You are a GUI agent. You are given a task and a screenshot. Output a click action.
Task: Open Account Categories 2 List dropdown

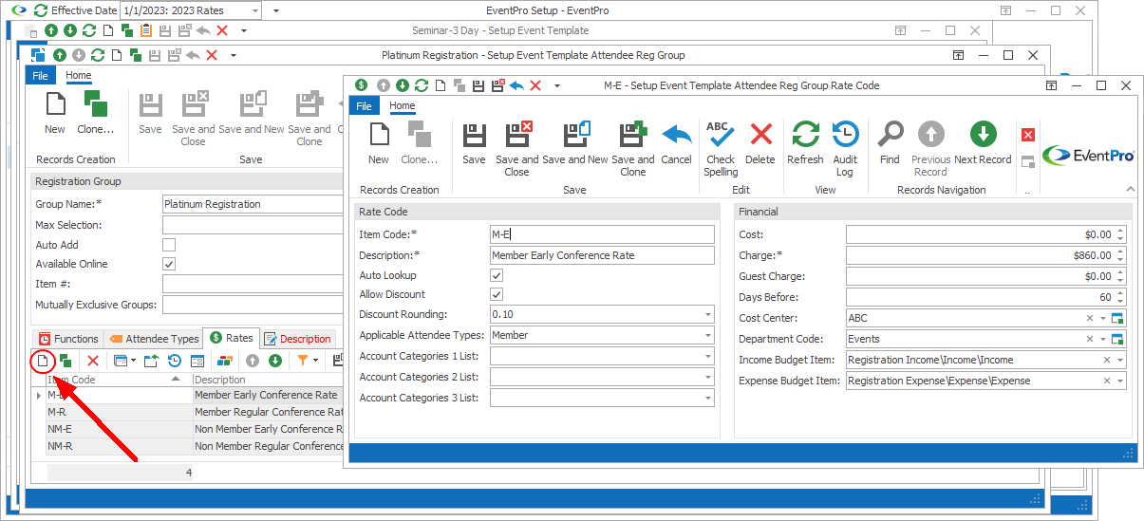(707, 377)
